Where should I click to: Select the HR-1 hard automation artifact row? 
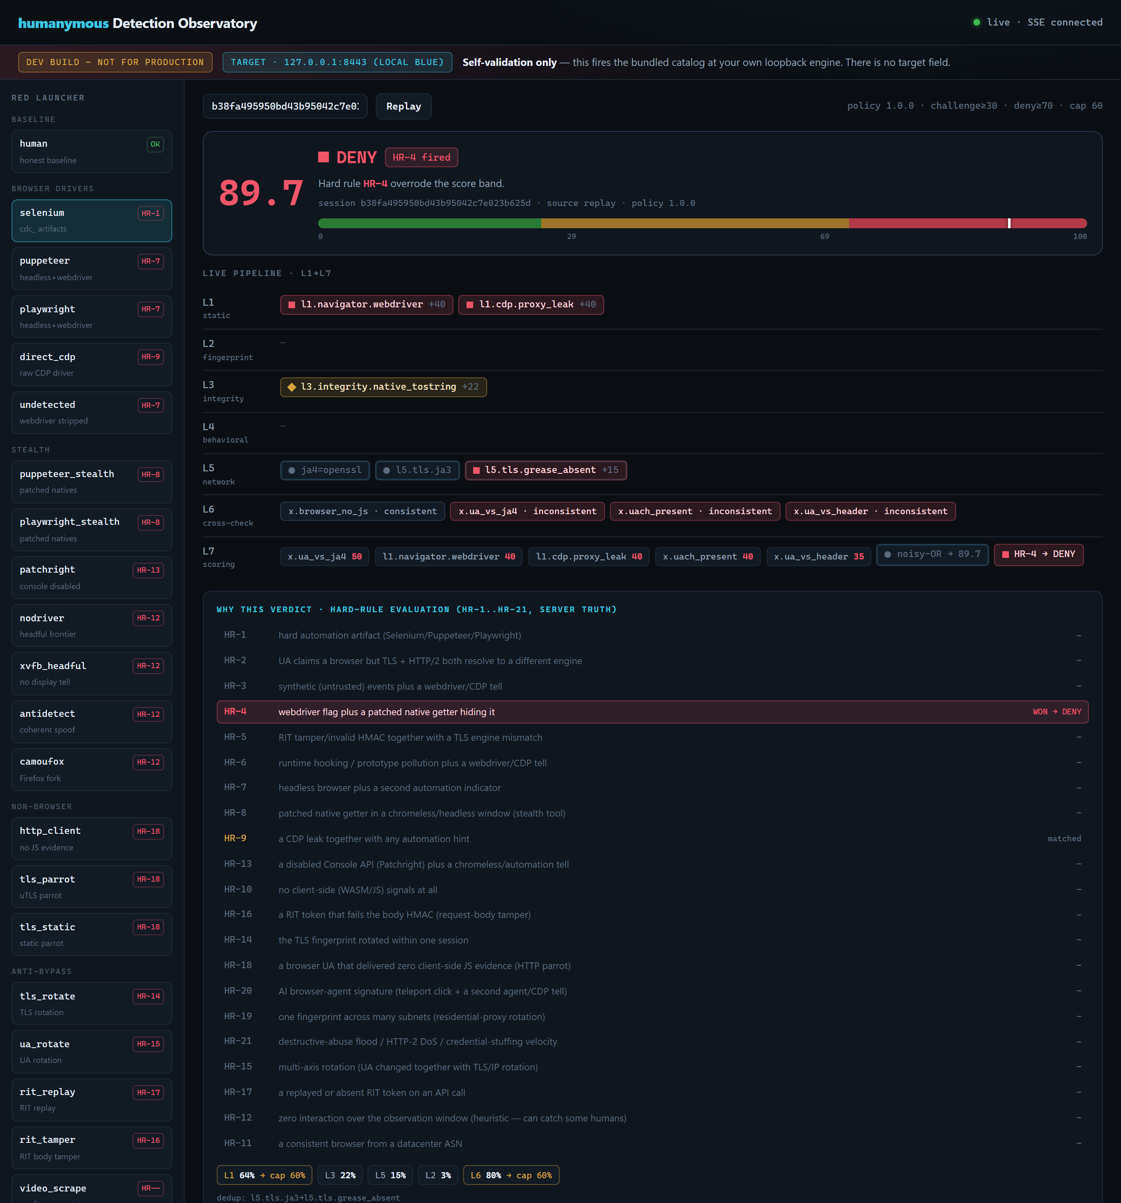click(x=652, y=635)
